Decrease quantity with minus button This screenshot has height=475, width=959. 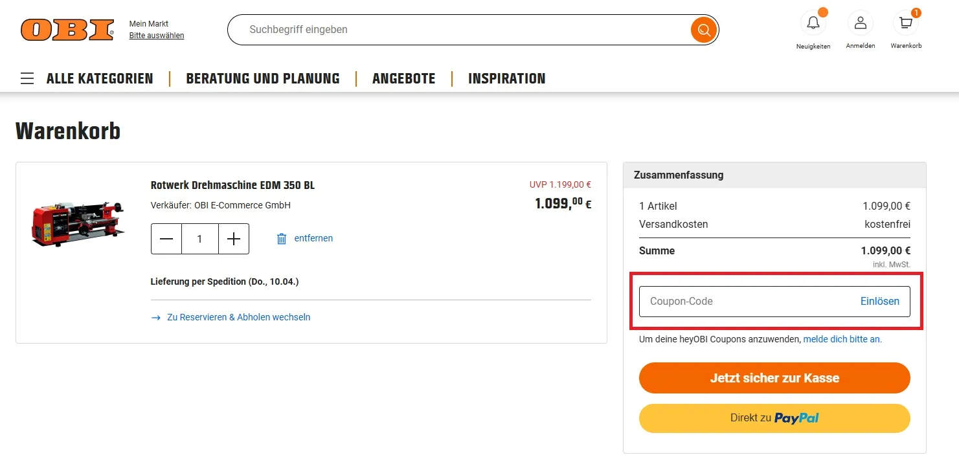166,239
